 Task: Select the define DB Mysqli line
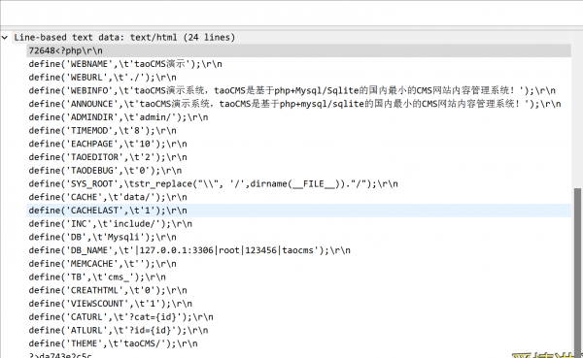coord(103,238)
